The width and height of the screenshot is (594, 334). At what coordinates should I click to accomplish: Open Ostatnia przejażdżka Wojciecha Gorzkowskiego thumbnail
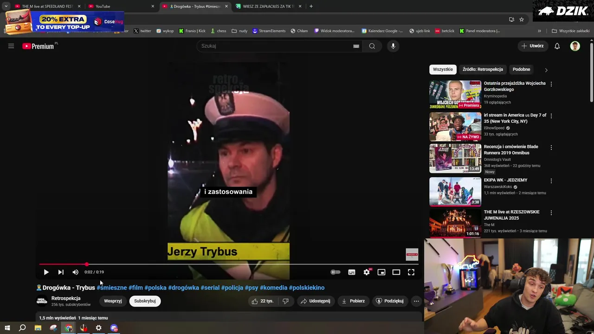(x=455, y=95)
